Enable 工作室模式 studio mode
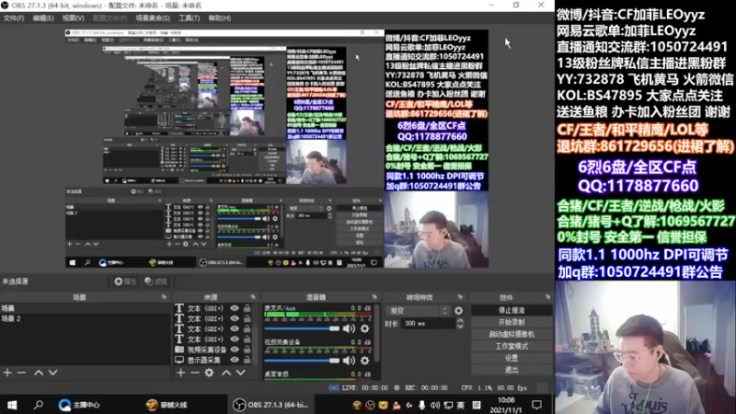736x414 pixels. pyautogui.click(x=512, y=346)
